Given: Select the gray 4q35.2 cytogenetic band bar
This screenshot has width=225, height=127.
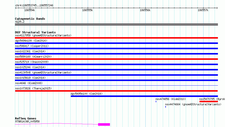Looking at the screenshot, I should [116, 24].
